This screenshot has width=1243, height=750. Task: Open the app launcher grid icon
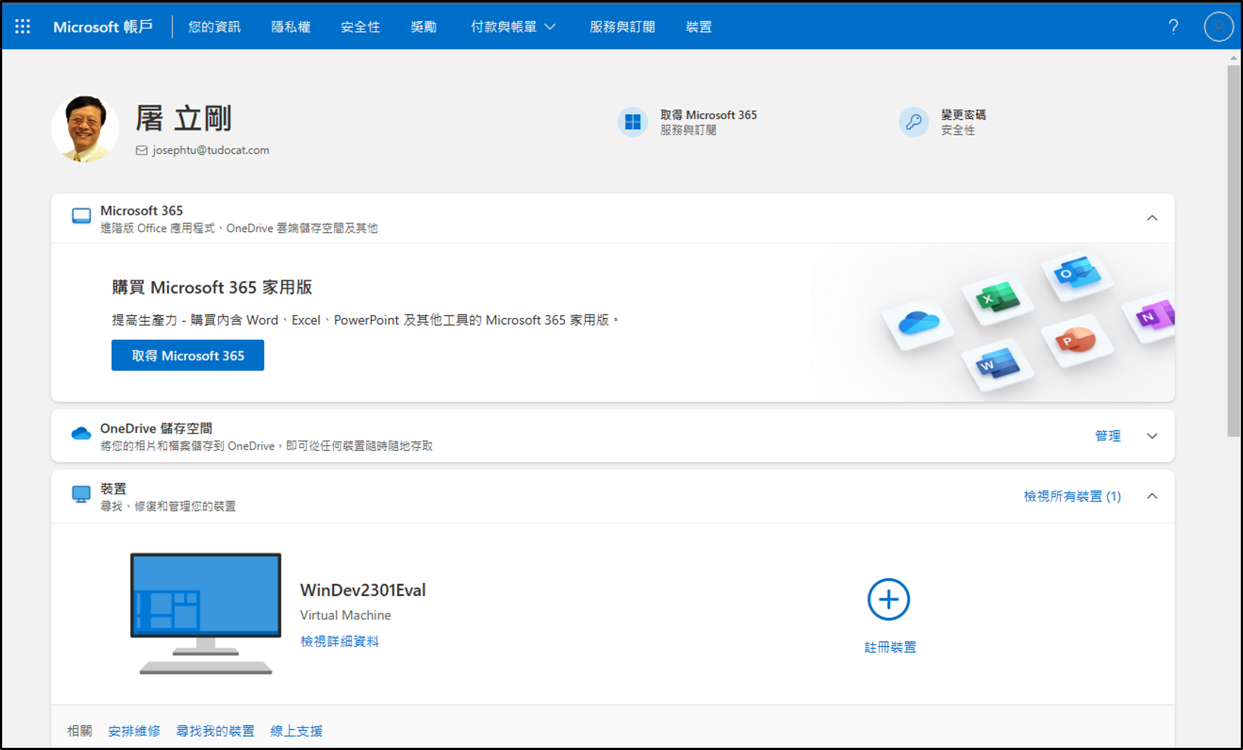point(23,27)
